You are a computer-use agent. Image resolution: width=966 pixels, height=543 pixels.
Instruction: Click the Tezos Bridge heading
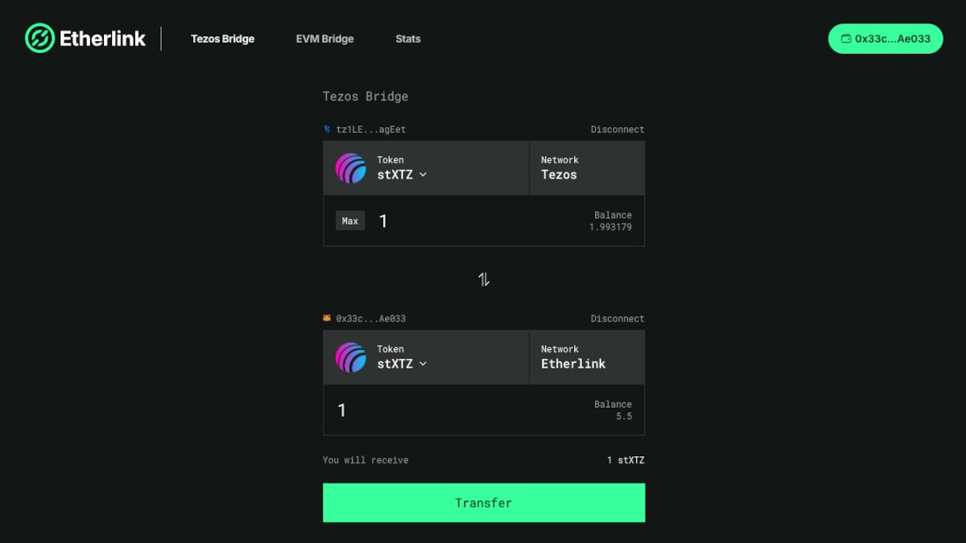[365, 97]
